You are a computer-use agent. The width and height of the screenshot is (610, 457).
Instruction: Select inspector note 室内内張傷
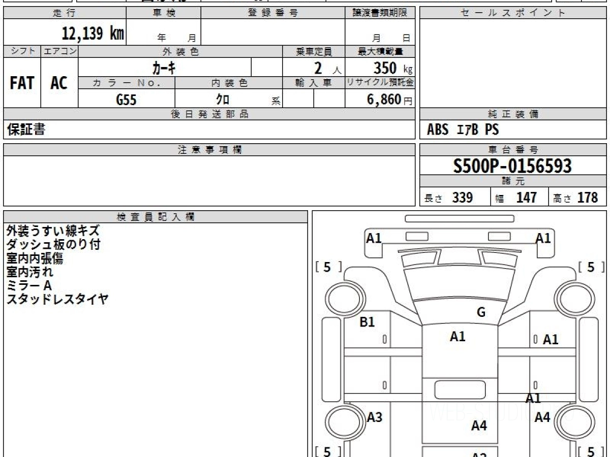click(x=35, y=258)
